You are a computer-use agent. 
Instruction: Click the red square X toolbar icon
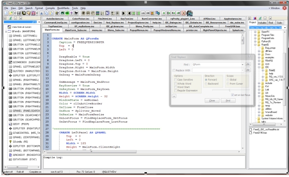pyautogui.click(x=183, y=13)
